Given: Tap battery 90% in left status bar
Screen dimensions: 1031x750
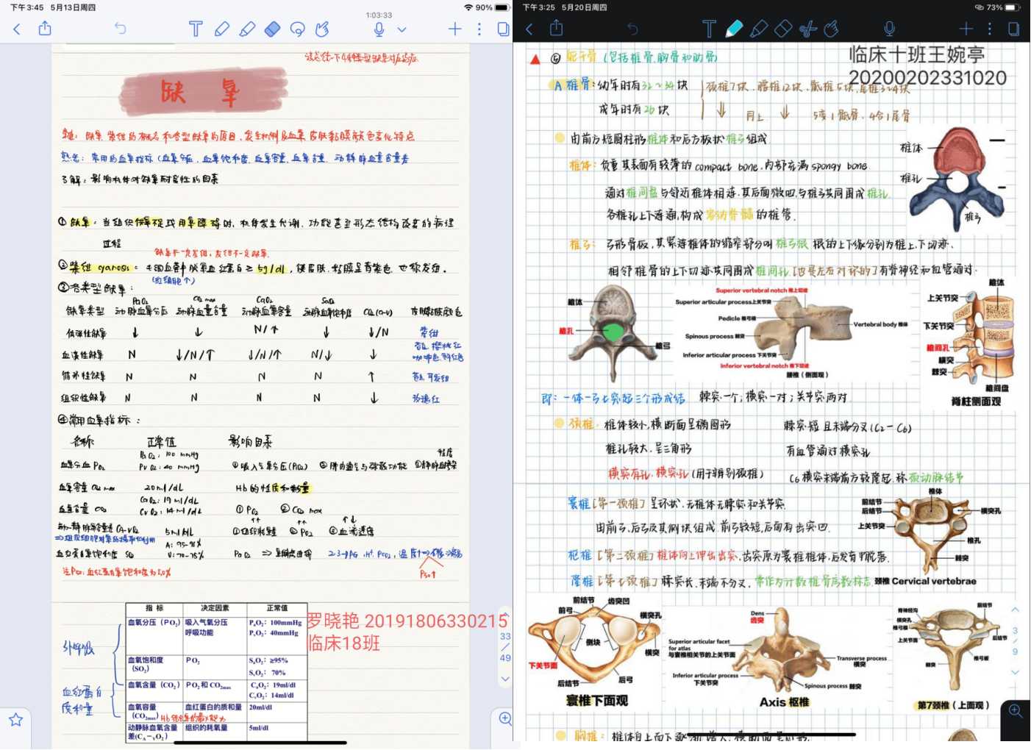Looking at the screenshot, I should (493, 7).
